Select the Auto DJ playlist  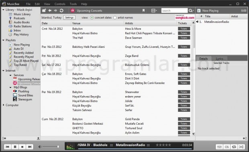click(x=18, y=49)
